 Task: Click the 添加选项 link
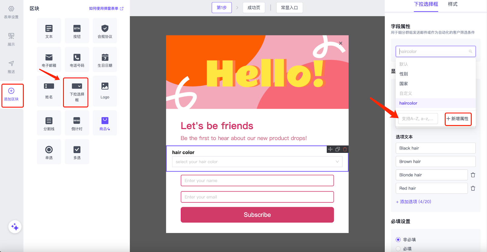413,202
